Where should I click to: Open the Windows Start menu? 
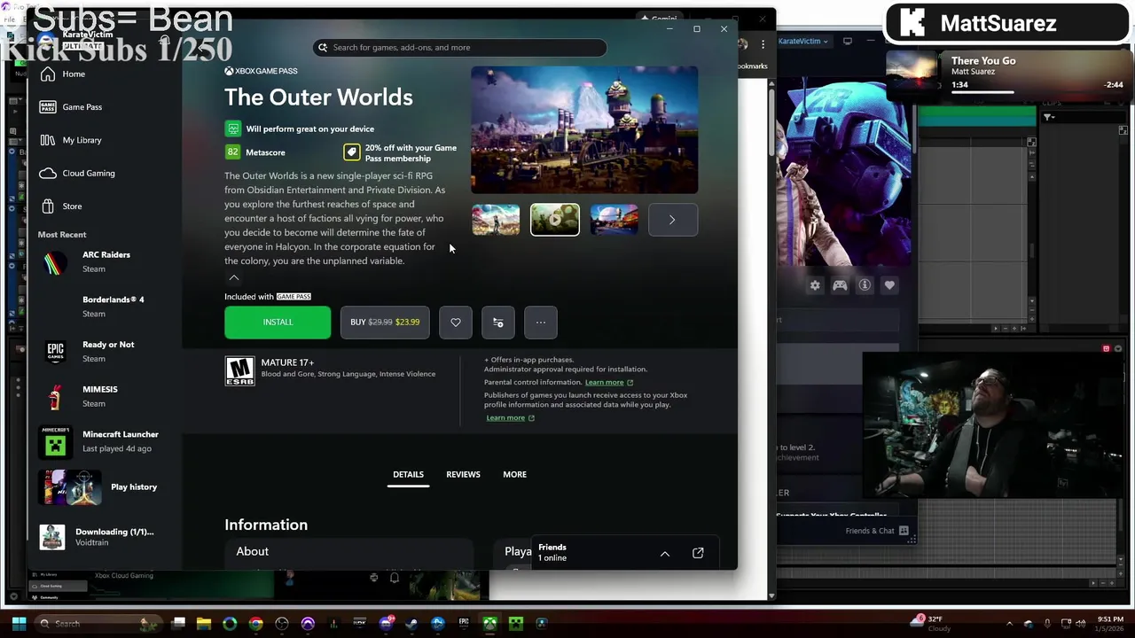[19, 623]
